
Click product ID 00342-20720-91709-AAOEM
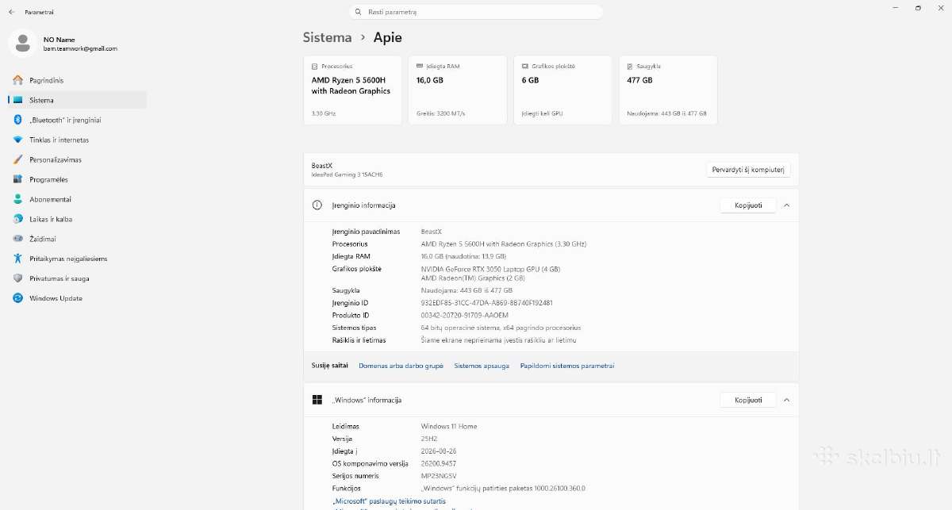(465, 315)
